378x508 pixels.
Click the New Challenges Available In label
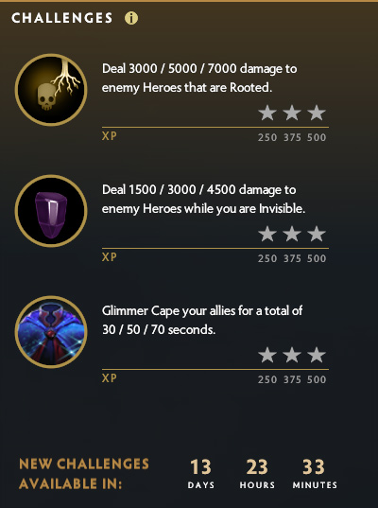pos(84,474)
